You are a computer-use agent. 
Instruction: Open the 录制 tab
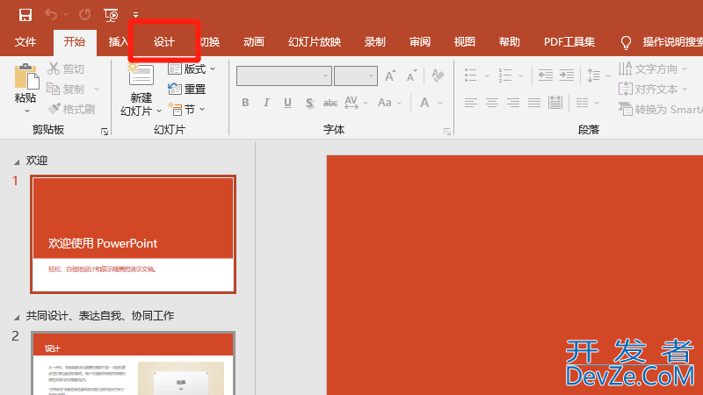coord(375,42)
